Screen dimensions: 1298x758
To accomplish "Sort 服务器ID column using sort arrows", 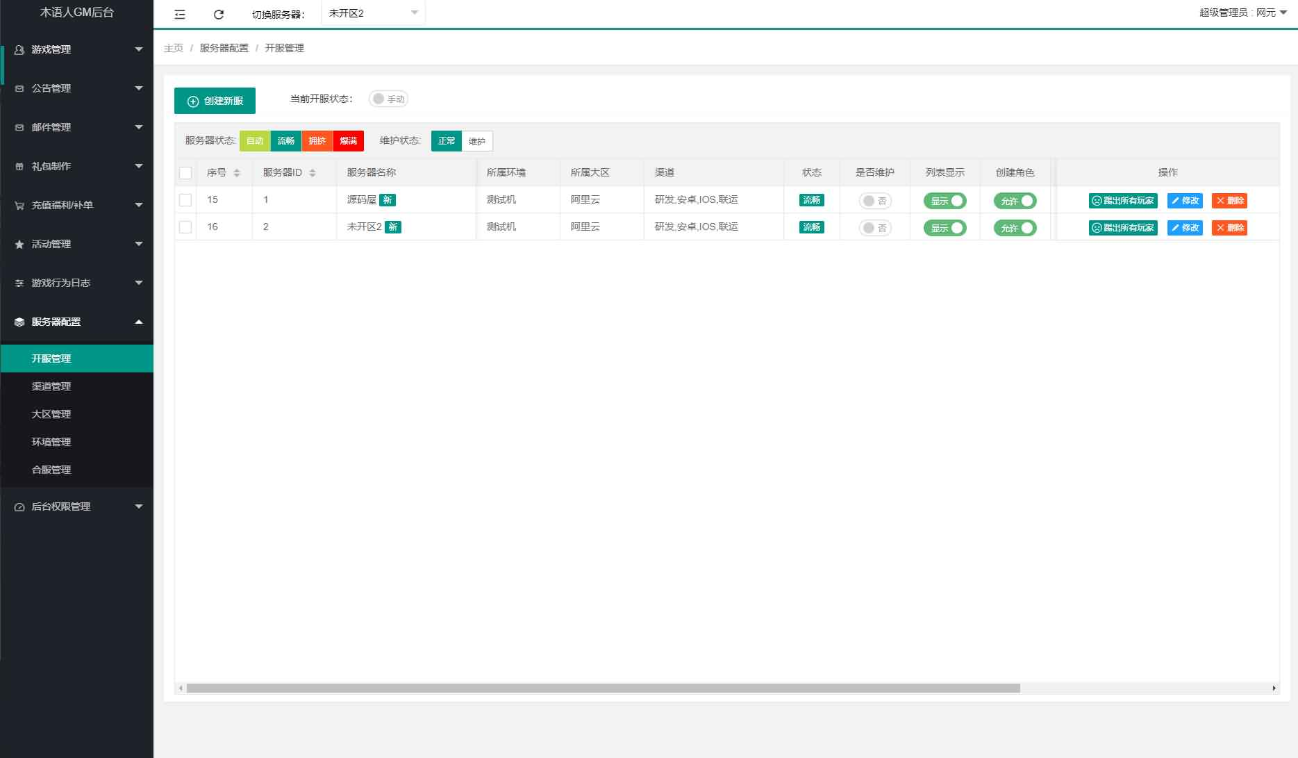I will pyautogui.click(x=313, y=172).
